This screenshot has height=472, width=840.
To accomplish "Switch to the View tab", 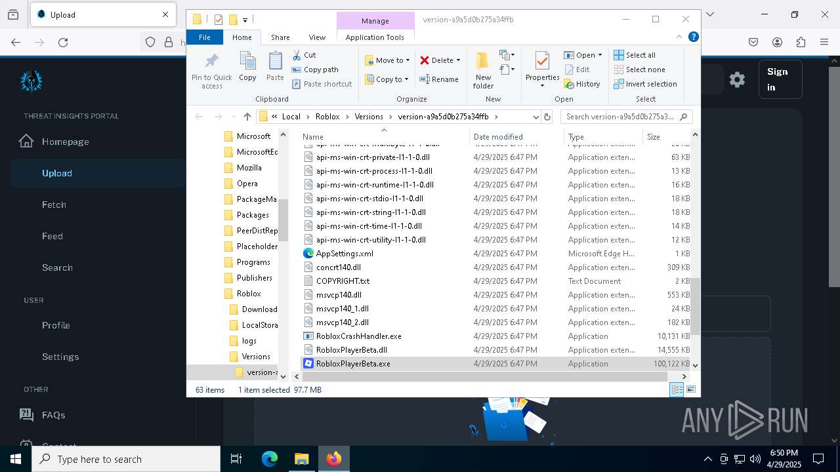I will coord(317,37).
